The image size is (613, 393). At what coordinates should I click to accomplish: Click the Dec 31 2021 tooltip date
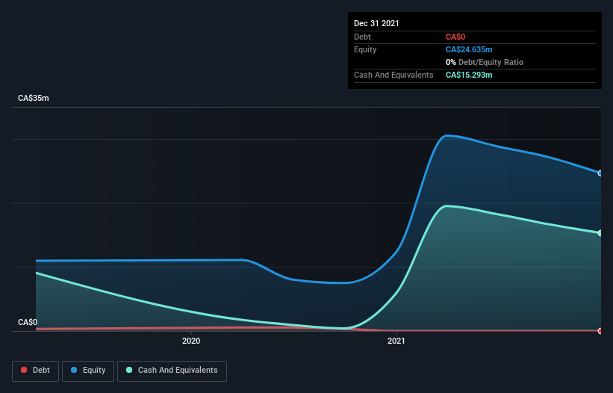coord(376,23)
